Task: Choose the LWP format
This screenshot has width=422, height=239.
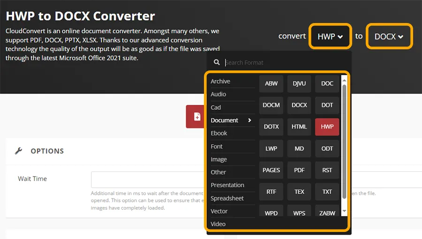Action: tap(271, 149)
